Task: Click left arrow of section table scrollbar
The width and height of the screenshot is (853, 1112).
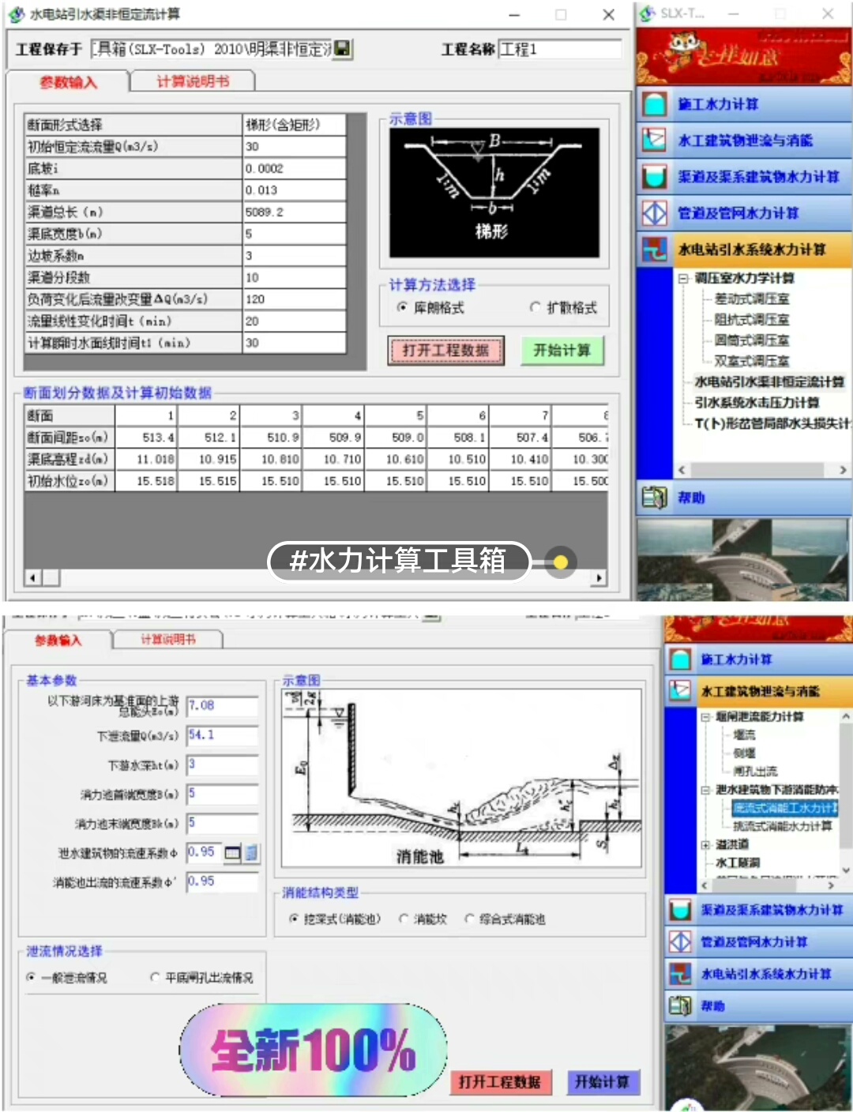Action: click(x=32, y=578)
